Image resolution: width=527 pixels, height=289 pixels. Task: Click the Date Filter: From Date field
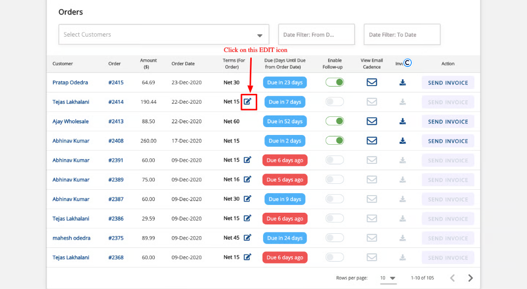[x=316, y=35]
